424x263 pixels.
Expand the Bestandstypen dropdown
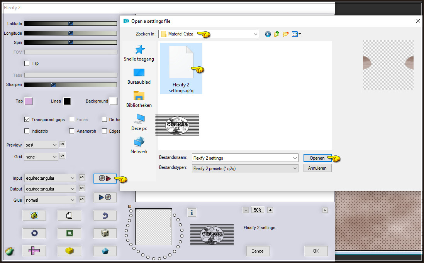[295, 169]
